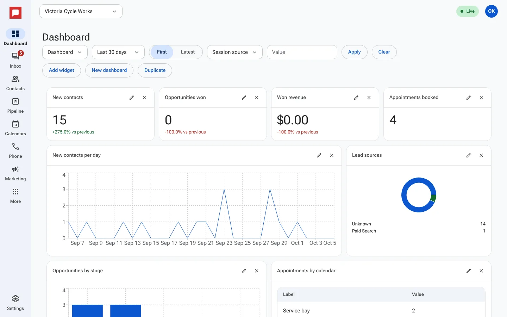Click the Paid Search lead source row
This screenshot has height=317, width=507.
[419, 231]
